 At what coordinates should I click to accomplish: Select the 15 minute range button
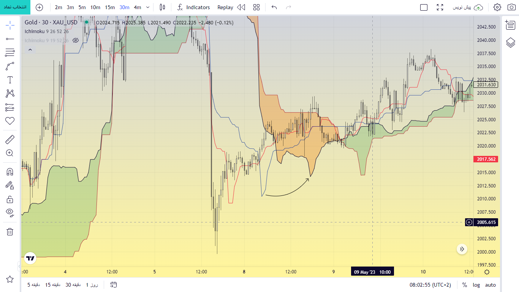53,285
